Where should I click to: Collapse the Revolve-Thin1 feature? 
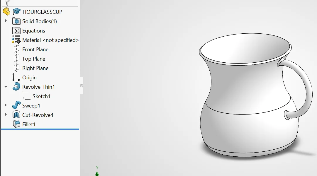click(x=6, y=87)
